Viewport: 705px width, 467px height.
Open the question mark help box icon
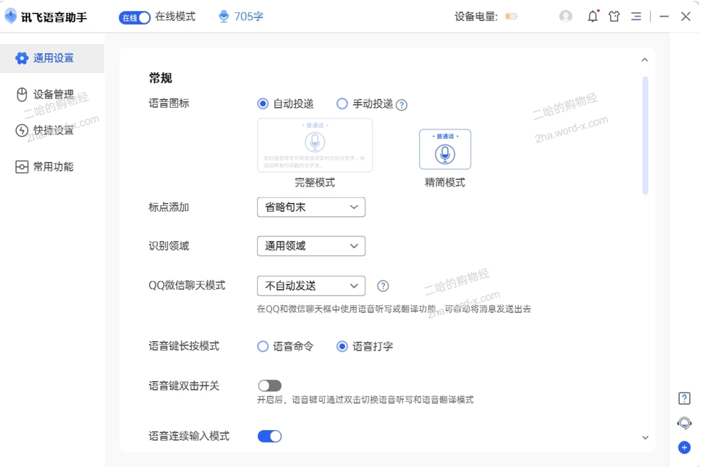click(x=684, y=398)
